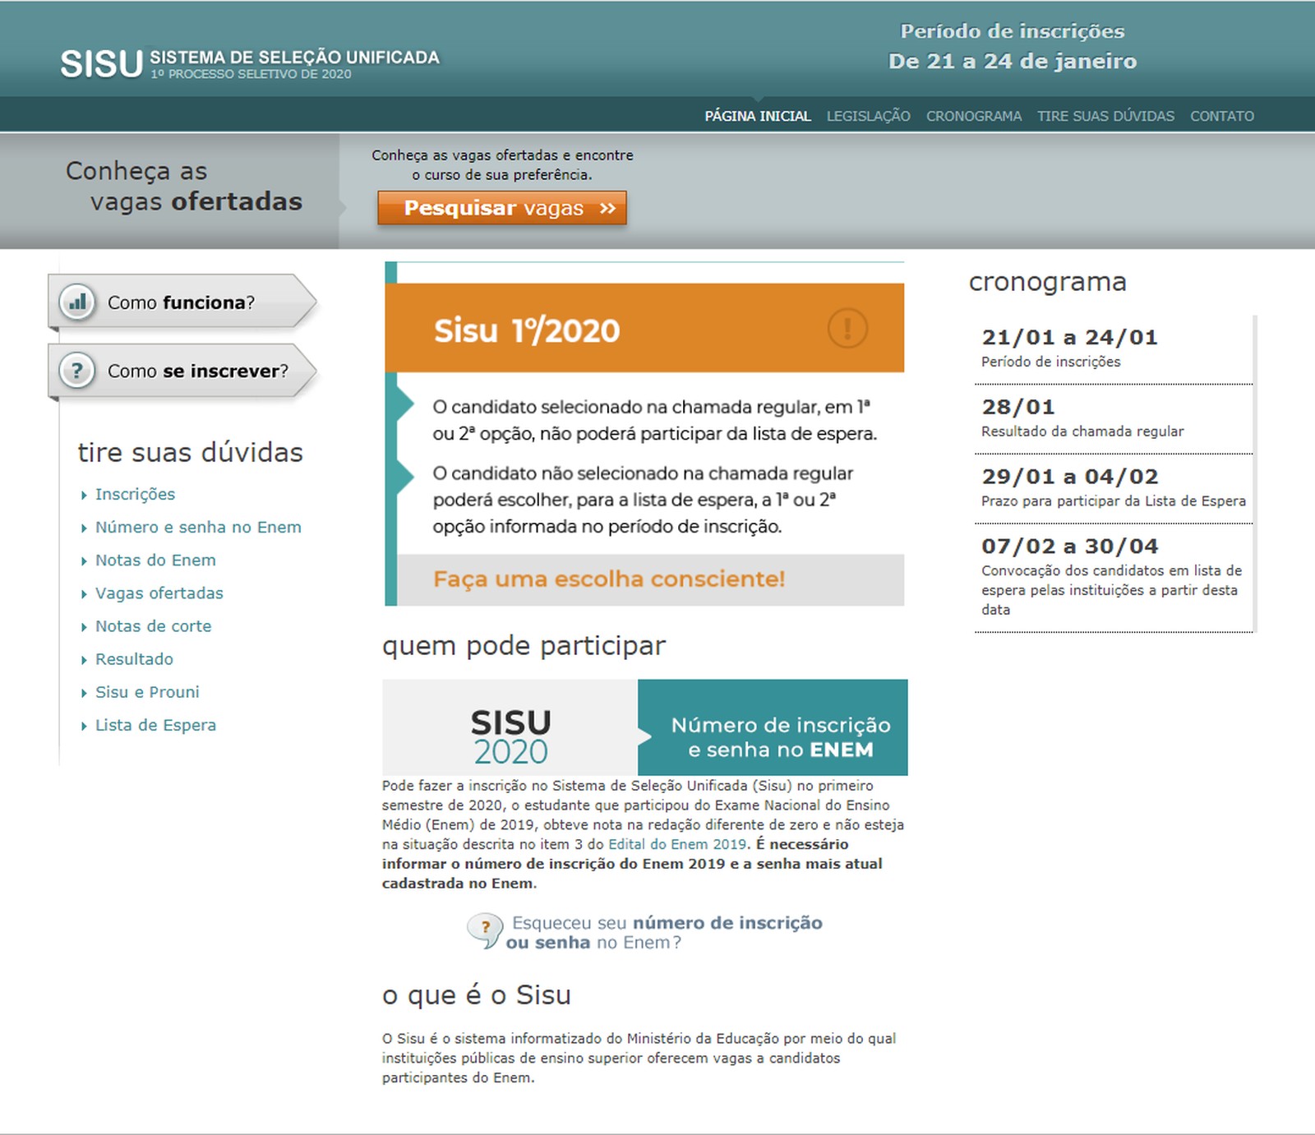
Task: Click the SISU 2020 ENEM banner image
Action: tap(644, 727)
